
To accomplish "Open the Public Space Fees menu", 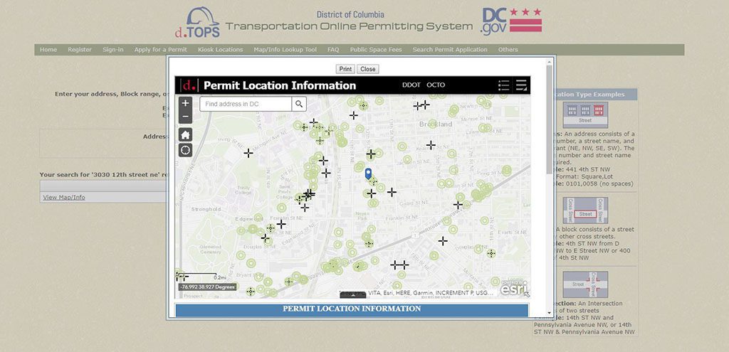I will pos(376,50).
